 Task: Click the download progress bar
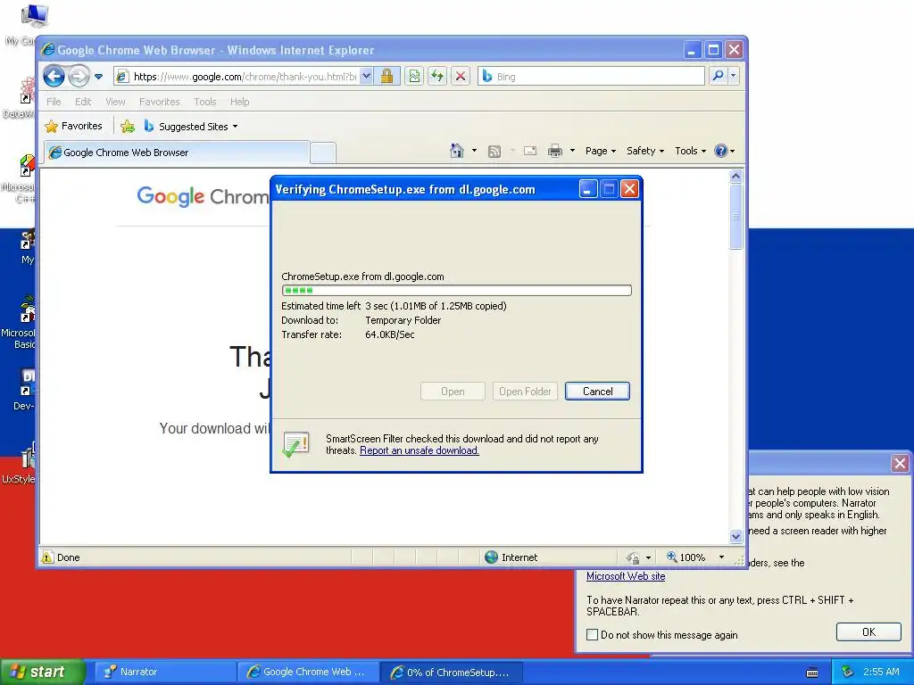[x=456, y=290]
